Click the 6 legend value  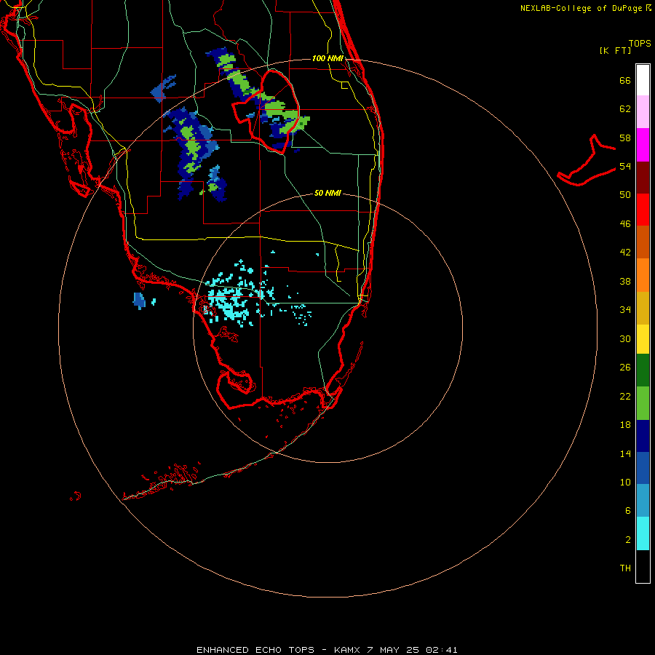(x=628, y=511)
